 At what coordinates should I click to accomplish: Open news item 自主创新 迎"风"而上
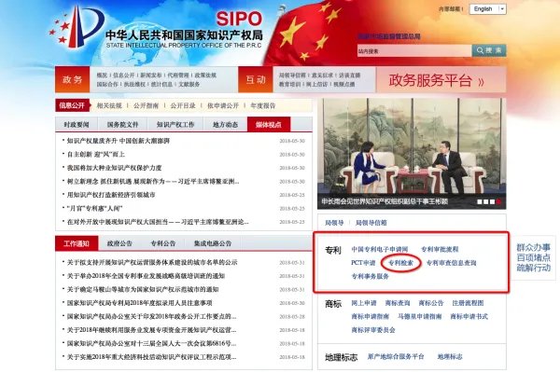tap(96, 155)
